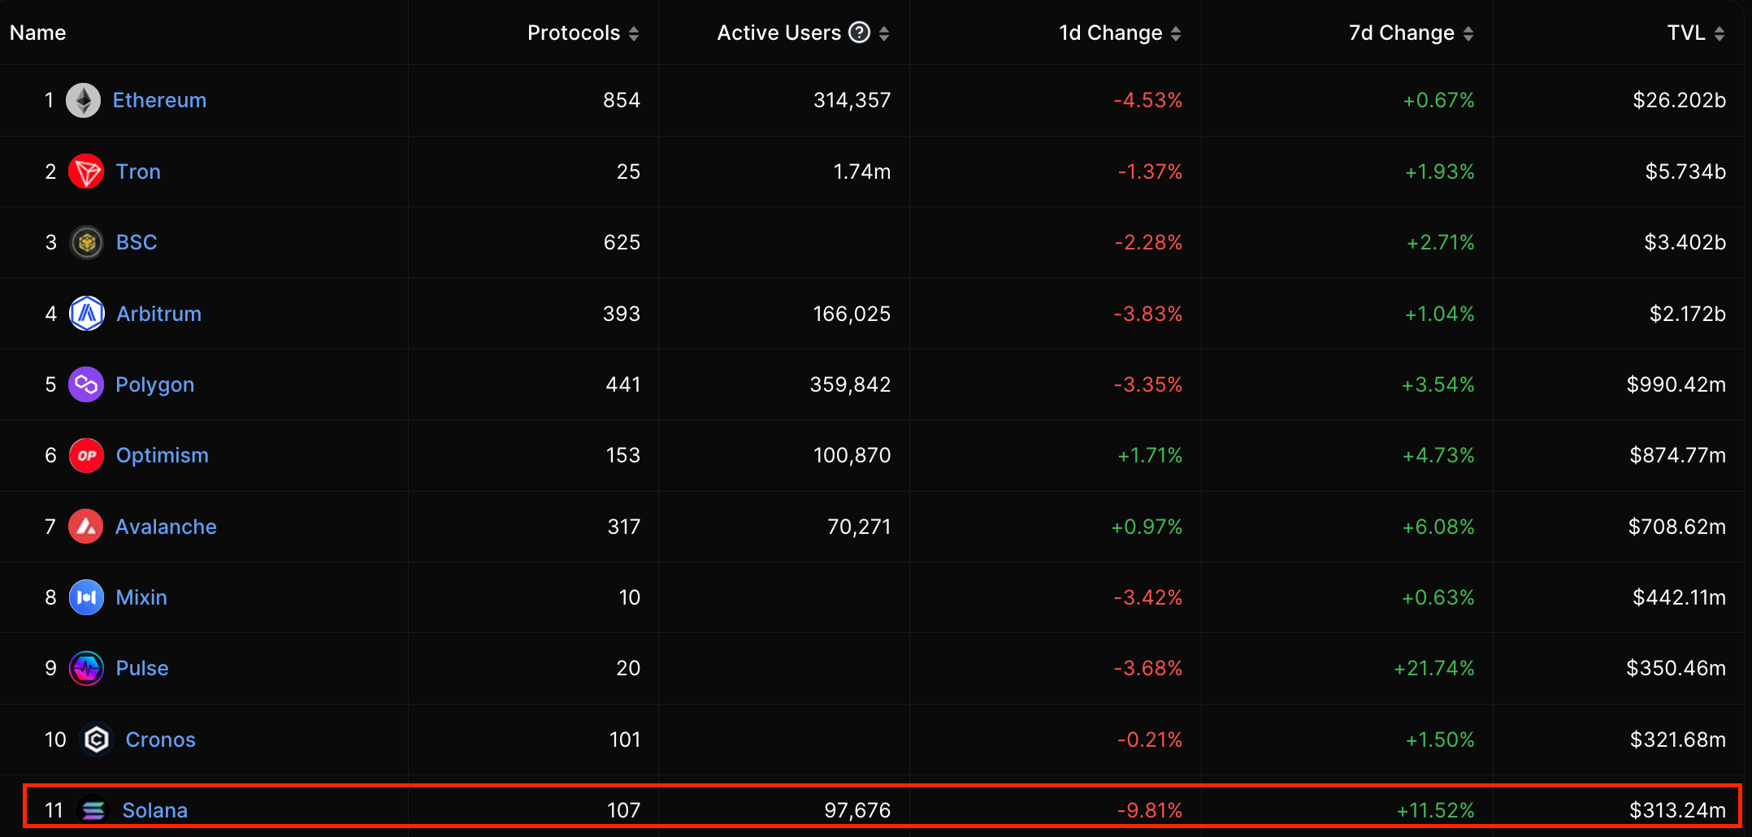This screenshot has height=837, width=1752.
Task: Select Tron 7d change +1.93%
Action: click(x=1439, y=171)
